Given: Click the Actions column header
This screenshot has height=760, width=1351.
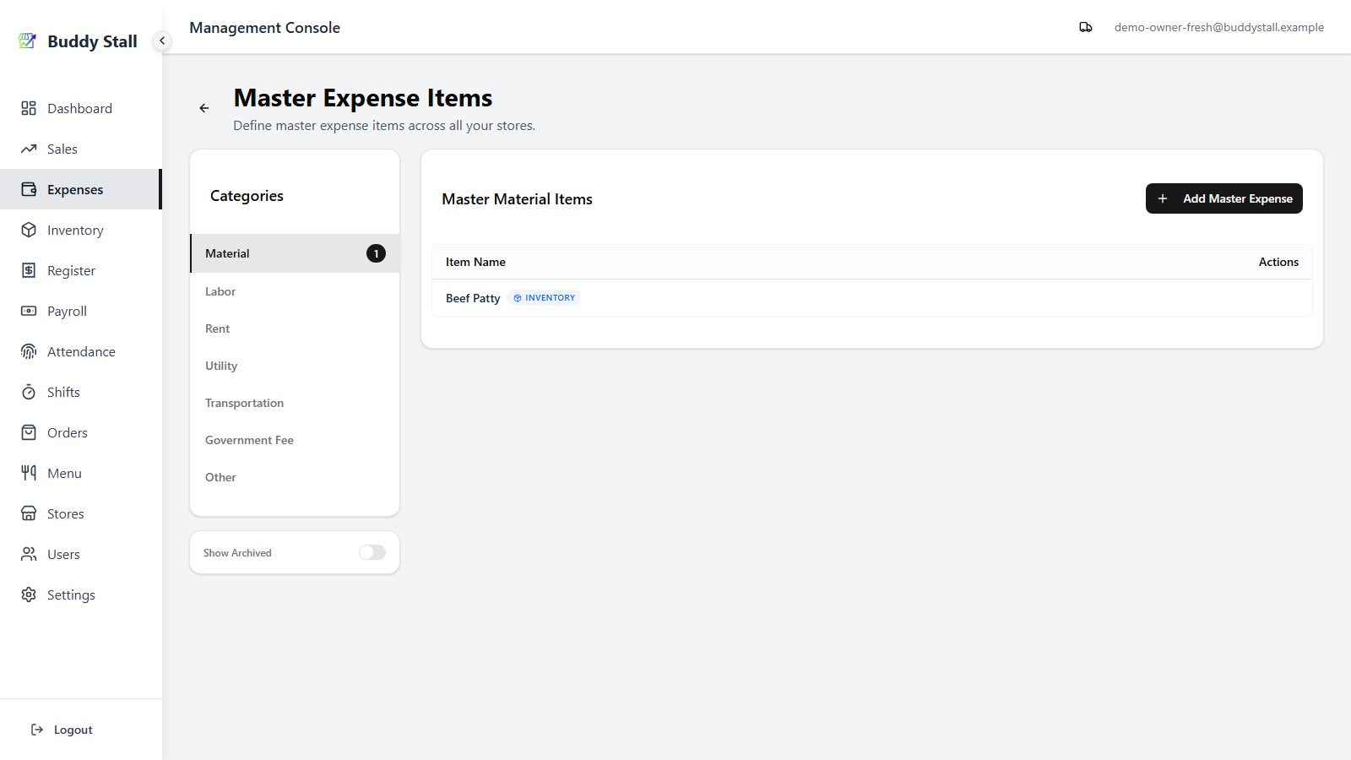Looking at the screenshot, I should [1278, 262].
